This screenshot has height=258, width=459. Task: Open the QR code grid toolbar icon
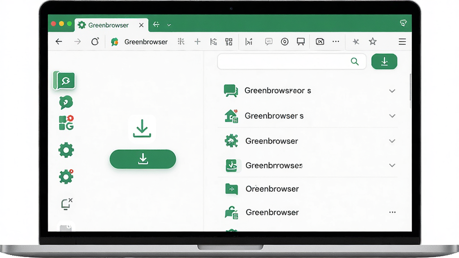click(229, 42)
